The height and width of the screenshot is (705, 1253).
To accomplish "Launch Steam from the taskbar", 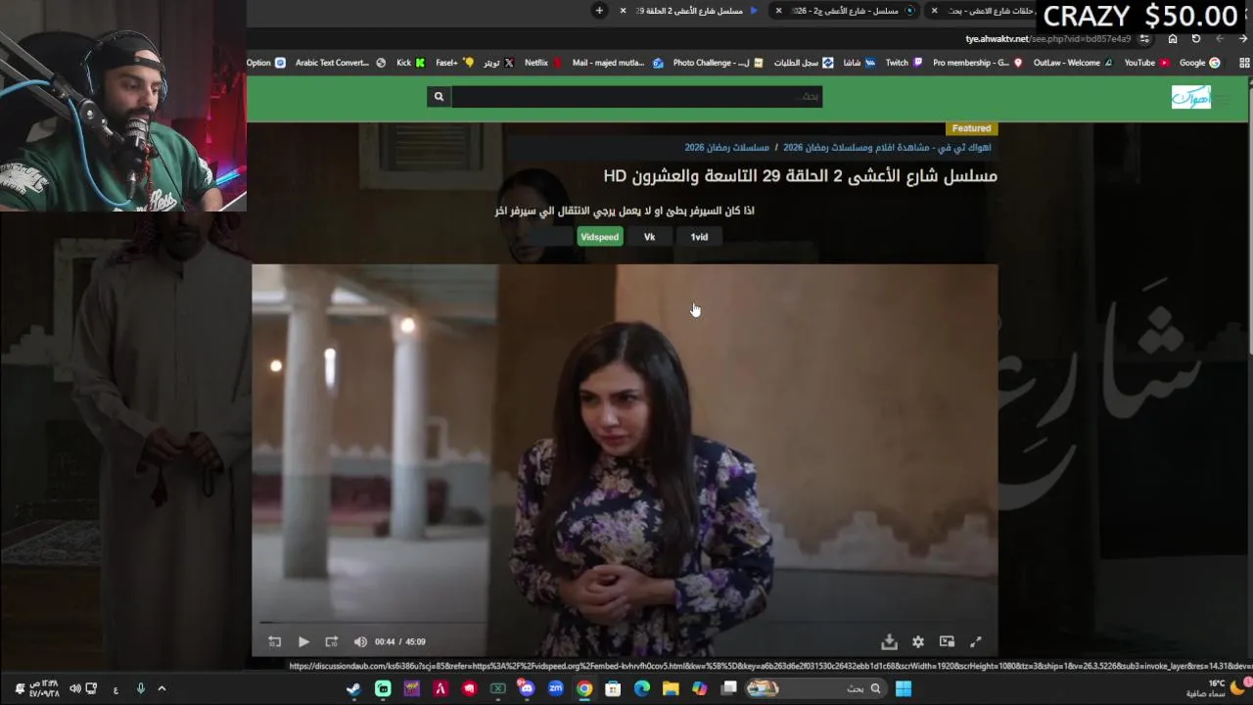I will (x=353, y=689).
